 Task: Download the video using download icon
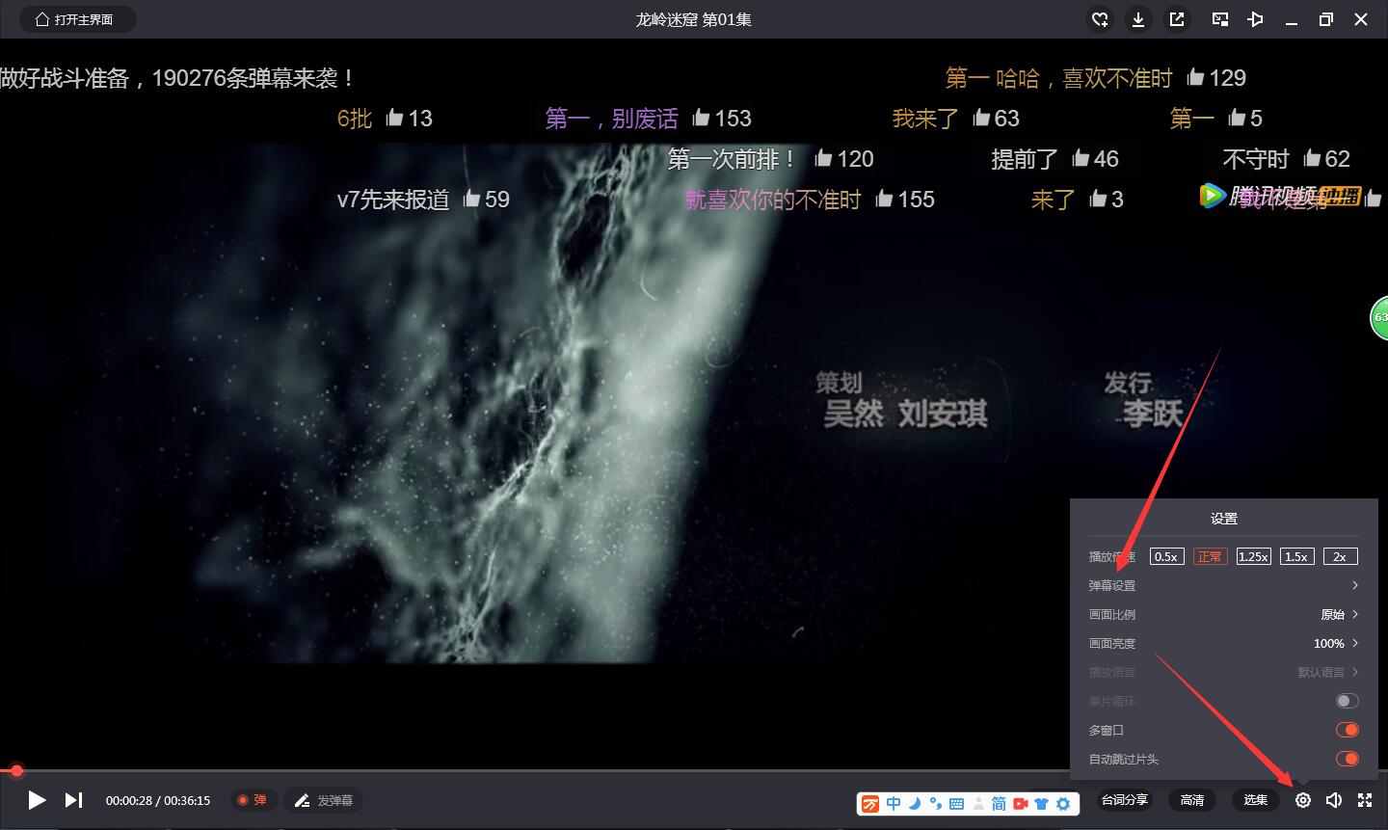1138,19
